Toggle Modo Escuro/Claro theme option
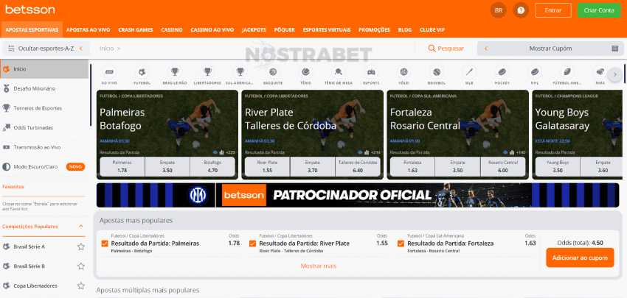This screenshot has width=627, height=298. coord(37,167)
